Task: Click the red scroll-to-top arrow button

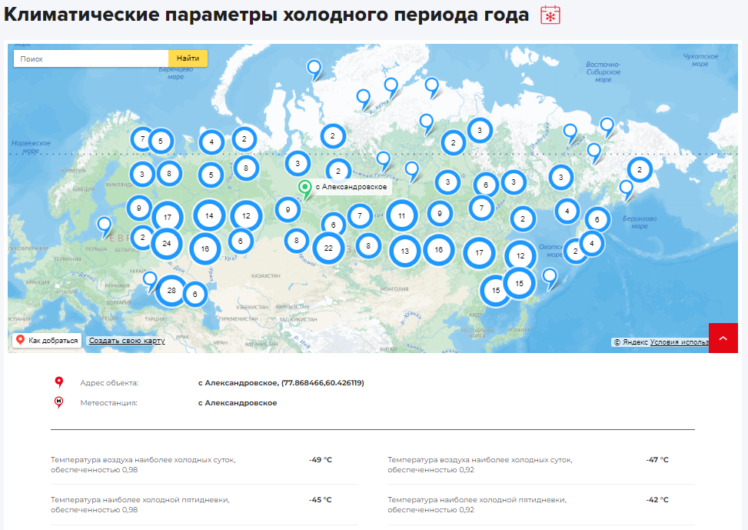Action: [x=723, y=338]
